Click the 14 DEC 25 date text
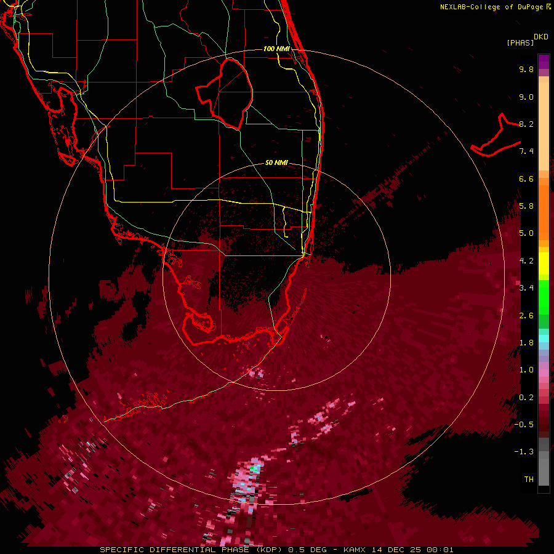Image resolution: width=554 pixels, height=554 pixels. click(396, 550)
